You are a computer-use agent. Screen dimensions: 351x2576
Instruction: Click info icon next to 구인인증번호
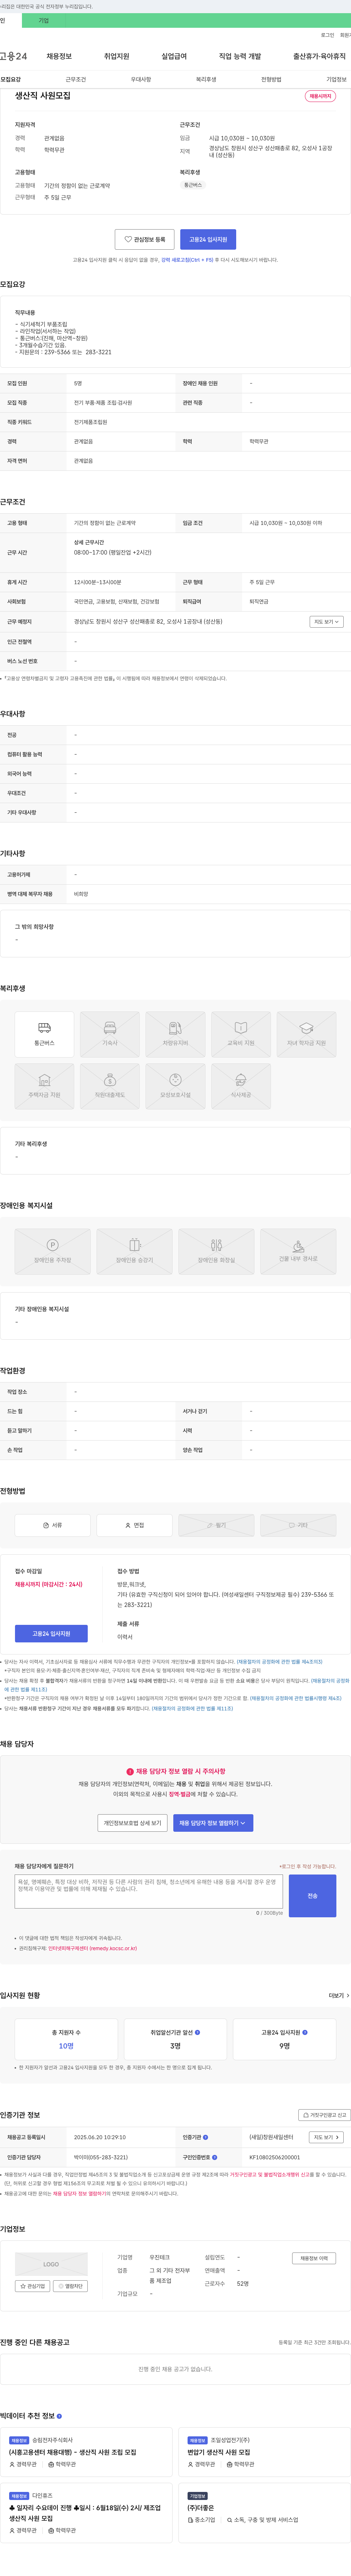tap(215, 2157)
